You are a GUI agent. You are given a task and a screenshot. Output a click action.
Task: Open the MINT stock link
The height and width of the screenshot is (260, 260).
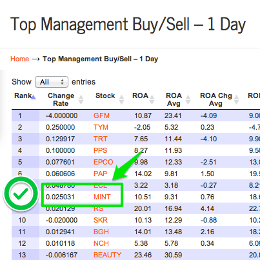102,197
